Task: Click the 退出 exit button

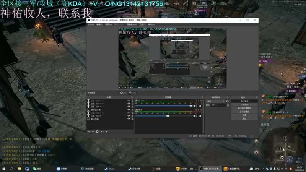Action: pyautogui.click(x=244, y=118)
